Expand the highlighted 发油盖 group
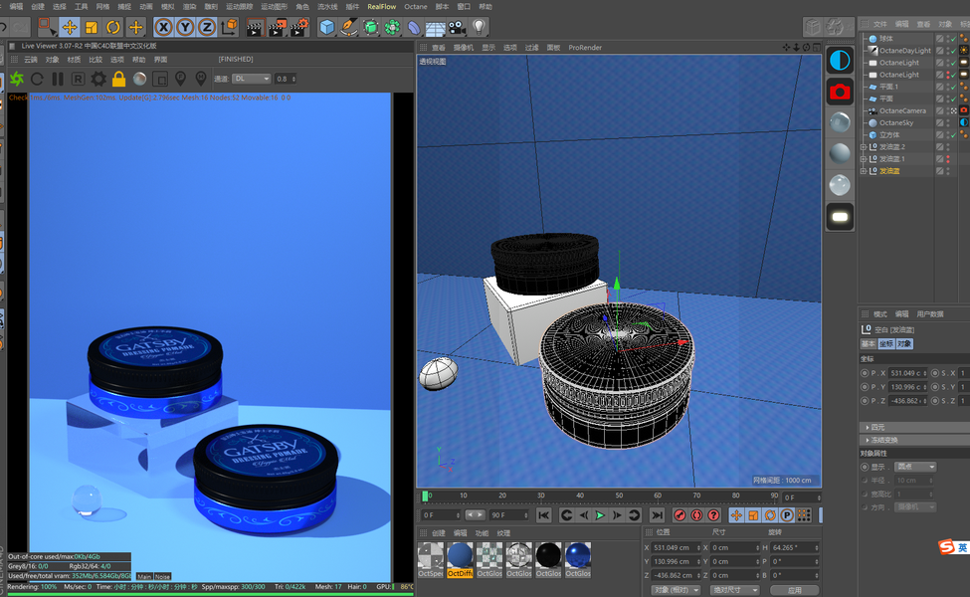This screenshot has width=970, height=597. pos(864,171)
